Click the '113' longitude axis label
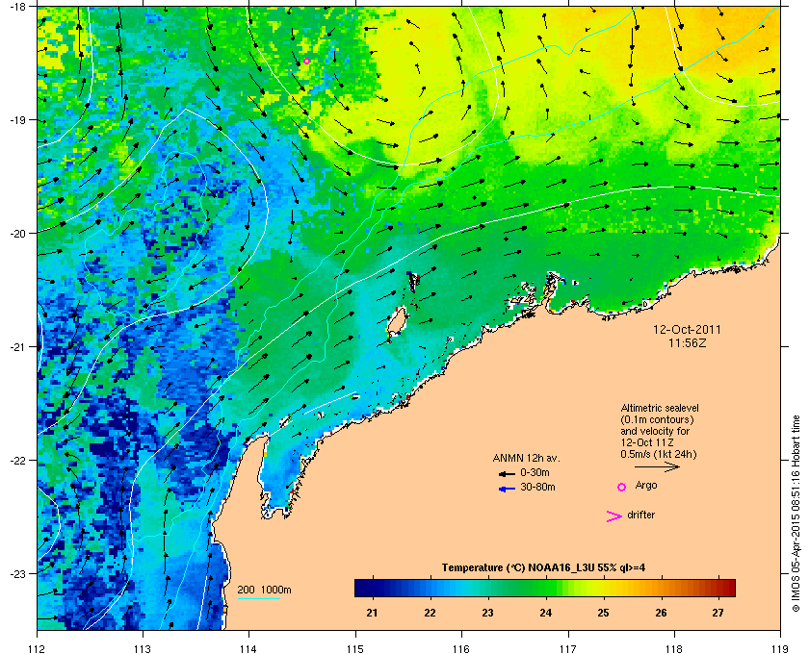The image size is (809, 654). pyautogui.click(x=143, y=648)
